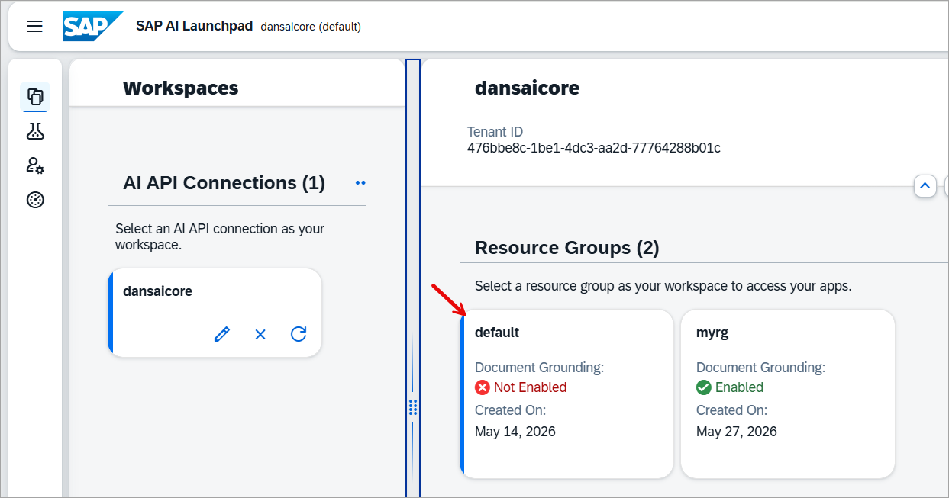Click the May 27, 2026 date

point(737,432)
